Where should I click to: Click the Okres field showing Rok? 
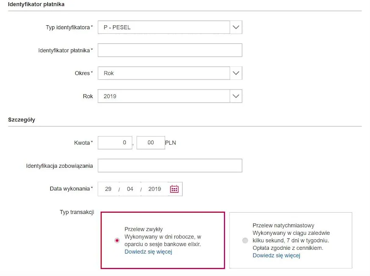click(164, 73)
